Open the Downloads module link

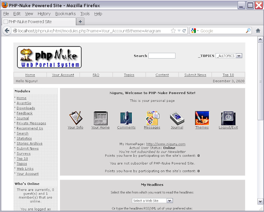(x=26, y=108)
